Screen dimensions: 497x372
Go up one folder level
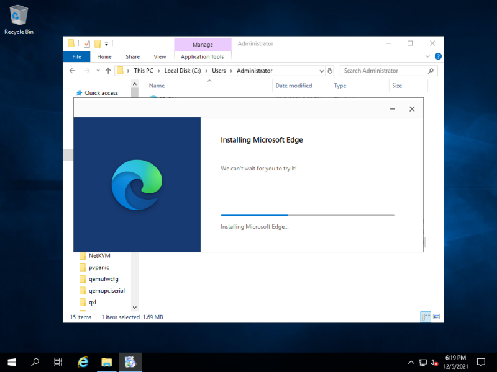coord(108,71)
